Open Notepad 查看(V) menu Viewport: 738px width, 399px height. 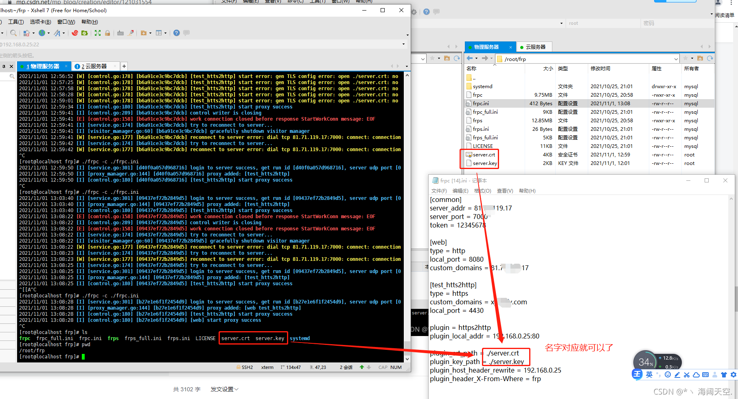[x=505, y=191]
